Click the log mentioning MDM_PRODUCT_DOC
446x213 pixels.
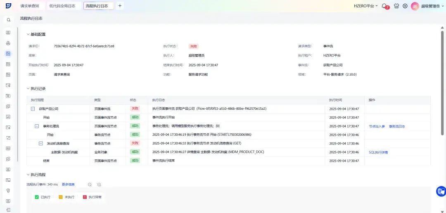pos(208,152)
